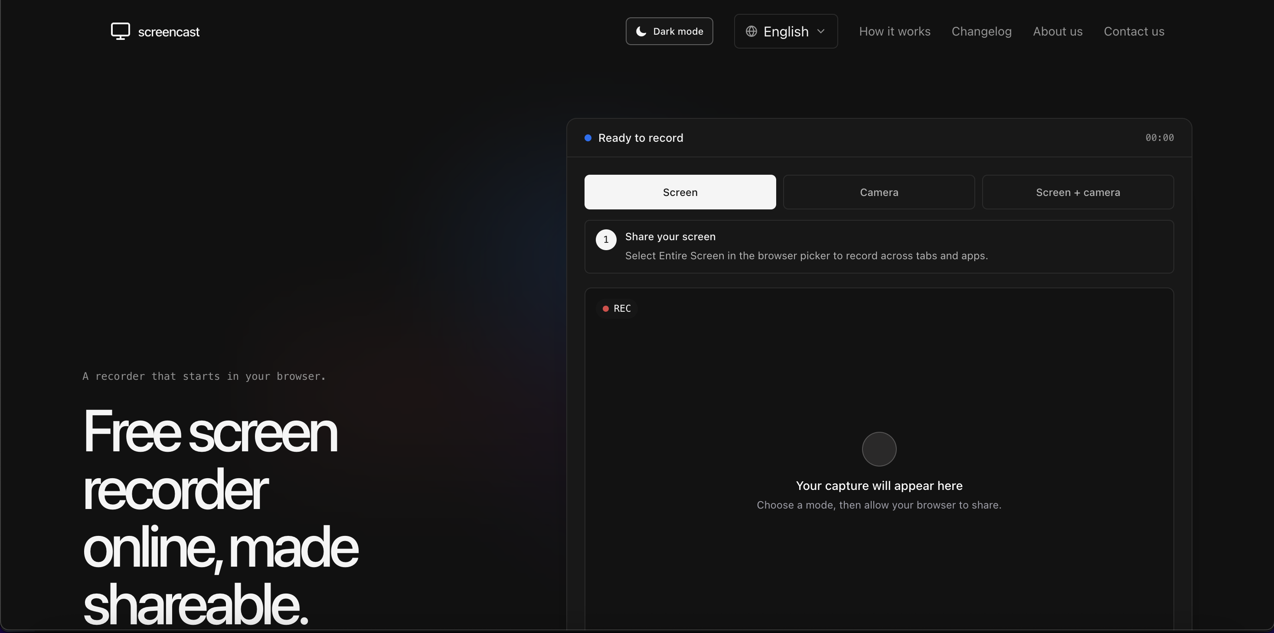Go to the About us page
The height and width of the screenshot is (633, 1274).
click(x=1058, y=31)
